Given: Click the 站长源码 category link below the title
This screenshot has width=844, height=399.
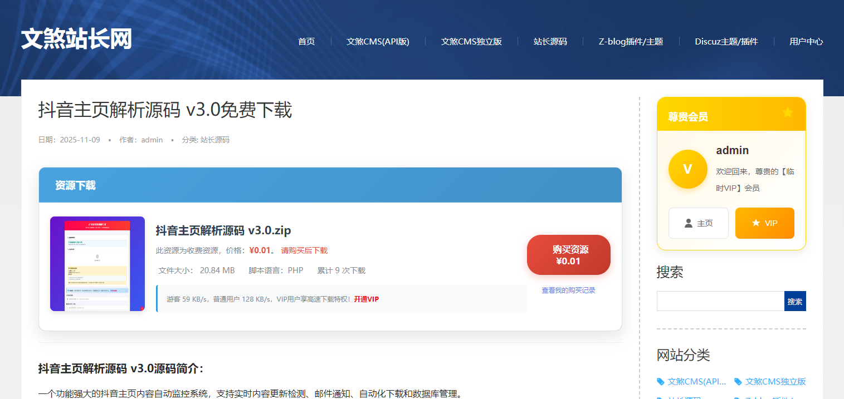Looking at the screenshot, I should click(x=216, y=140).
